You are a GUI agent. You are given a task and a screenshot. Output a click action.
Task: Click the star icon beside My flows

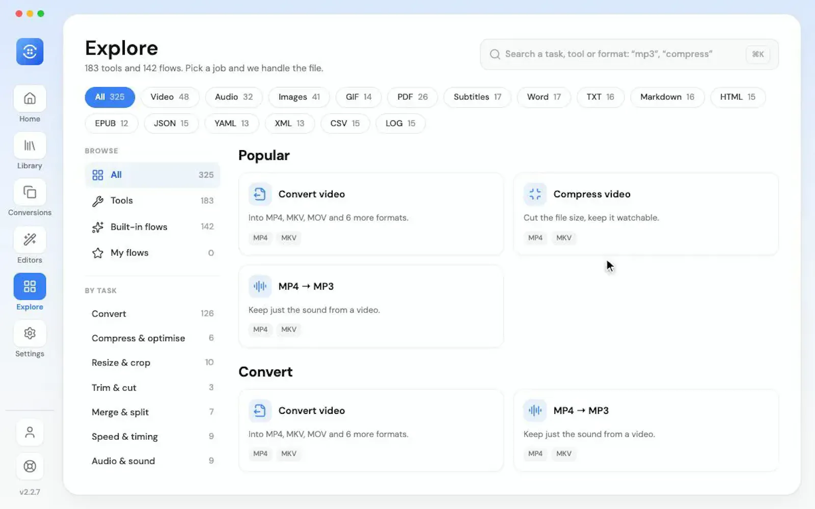tap(98, 253)
